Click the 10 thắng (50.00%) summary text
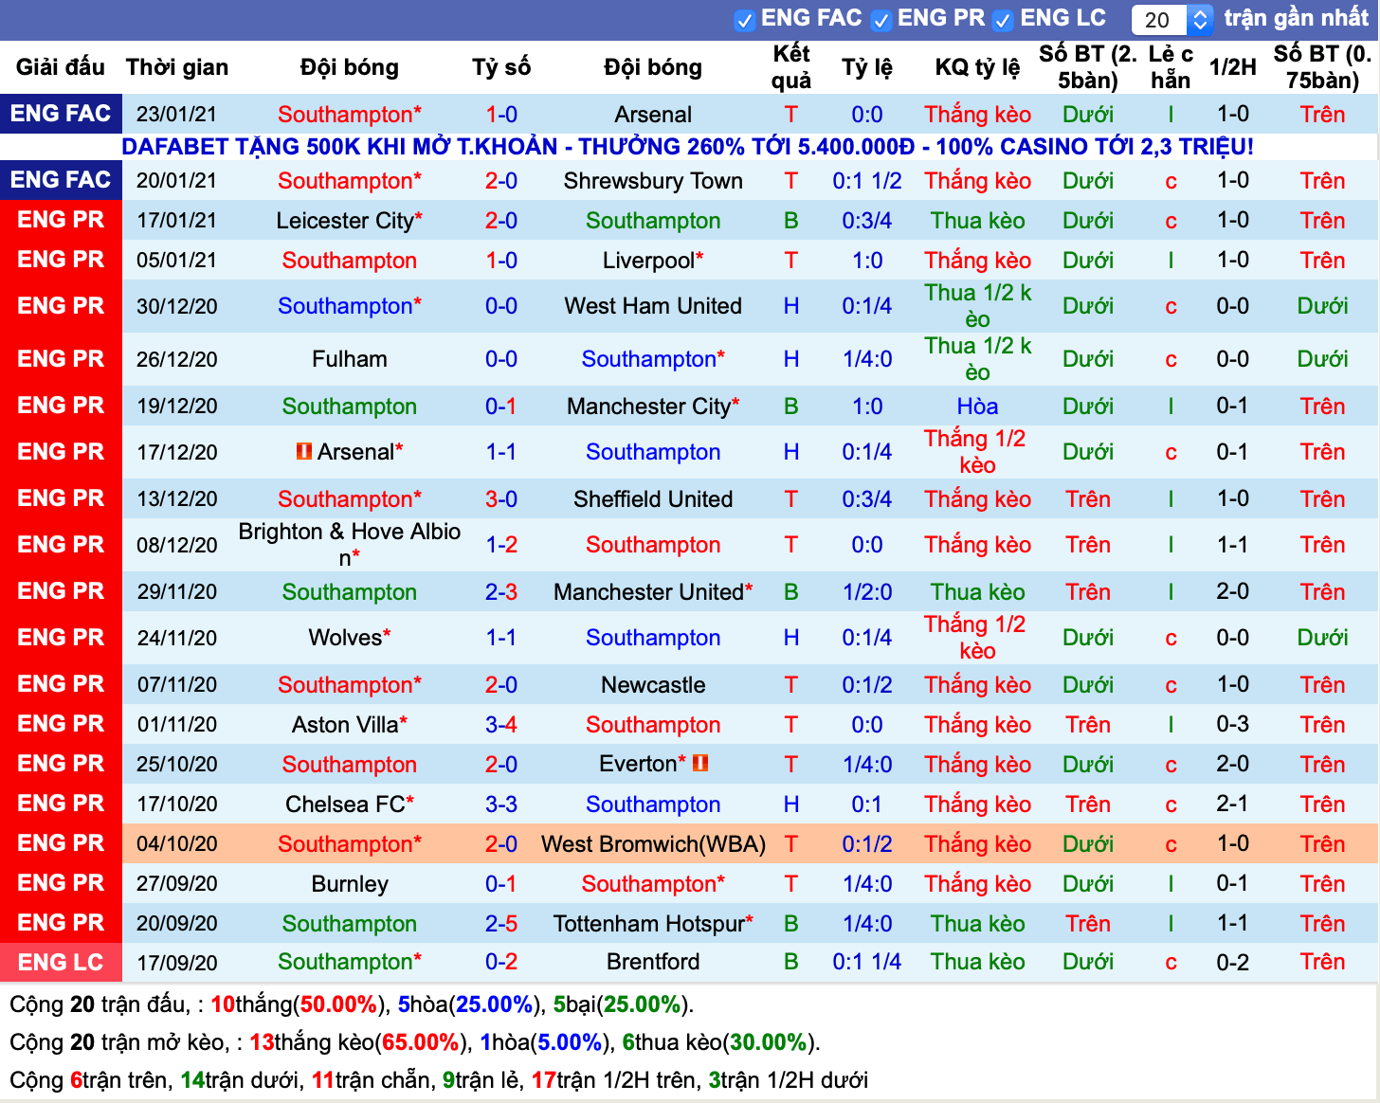This screenshot has width=1380, height=1103. 299,1004
